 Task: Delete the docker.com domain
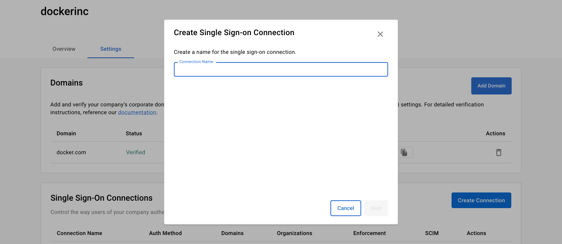[498, 153]
